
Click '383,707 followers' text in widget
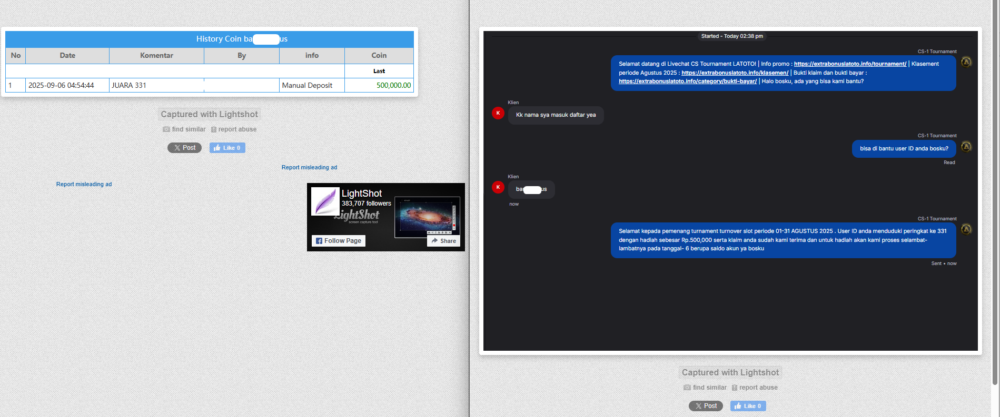tap(367, 204)
